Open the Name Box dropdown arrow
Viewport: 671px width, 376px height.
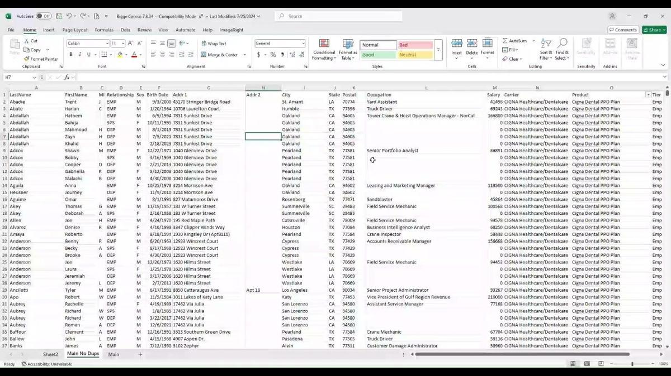coord(34,78)
